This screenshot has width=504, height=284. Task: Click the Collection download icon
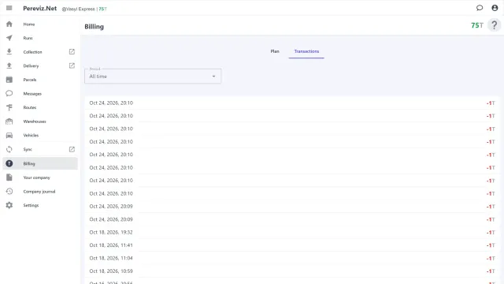click(9, 51)
